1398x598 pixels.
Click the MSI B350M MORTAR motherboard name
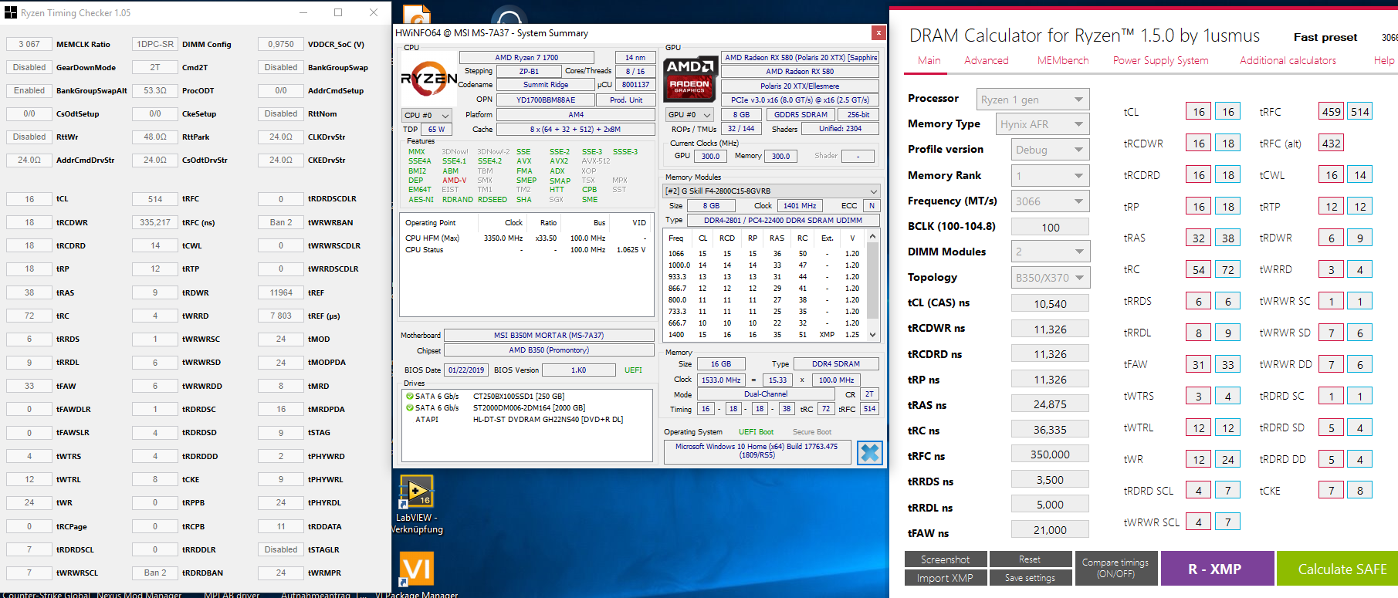(x=549, y=336)
